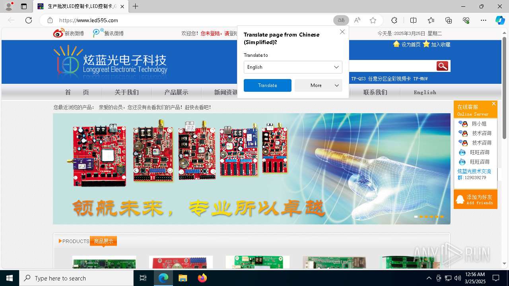Open a new browser tab

[x=136, y=6]
